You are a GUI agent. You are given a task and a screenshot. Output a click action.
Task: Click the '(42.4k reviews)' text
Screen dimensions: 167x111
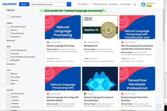[x=93, y=59]
